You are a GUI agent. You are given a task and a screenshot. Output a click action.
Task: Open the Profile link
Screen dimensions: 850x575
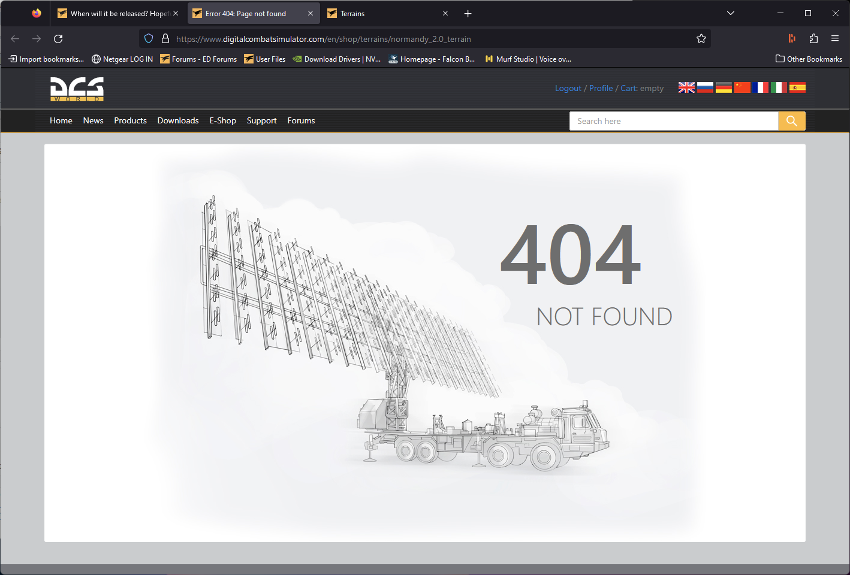tap(601, 88)
